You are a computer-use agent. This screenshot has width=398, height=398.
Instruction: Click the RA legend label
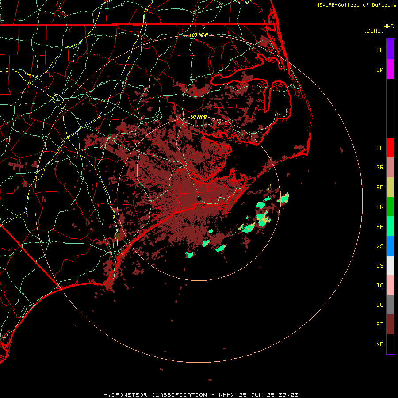click(379, 226)
